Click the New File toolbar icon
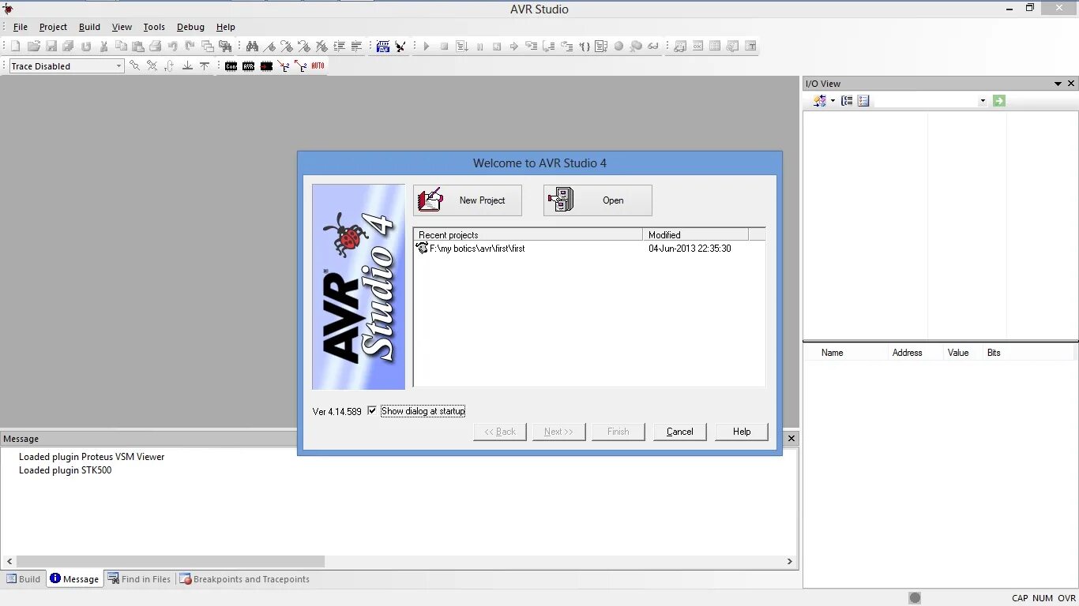Image resolution: width=1079 pixels, height=606 pixels. 15,47
